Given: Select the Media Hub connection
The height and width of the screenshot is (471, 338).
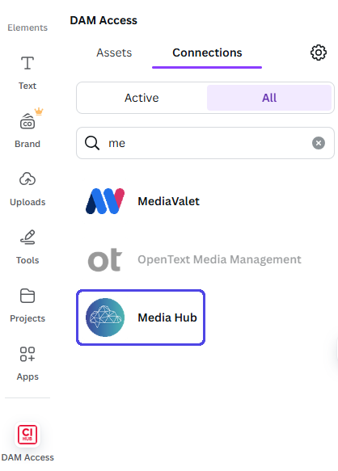Looking at the screenshot, I should [x=141, y=318].
